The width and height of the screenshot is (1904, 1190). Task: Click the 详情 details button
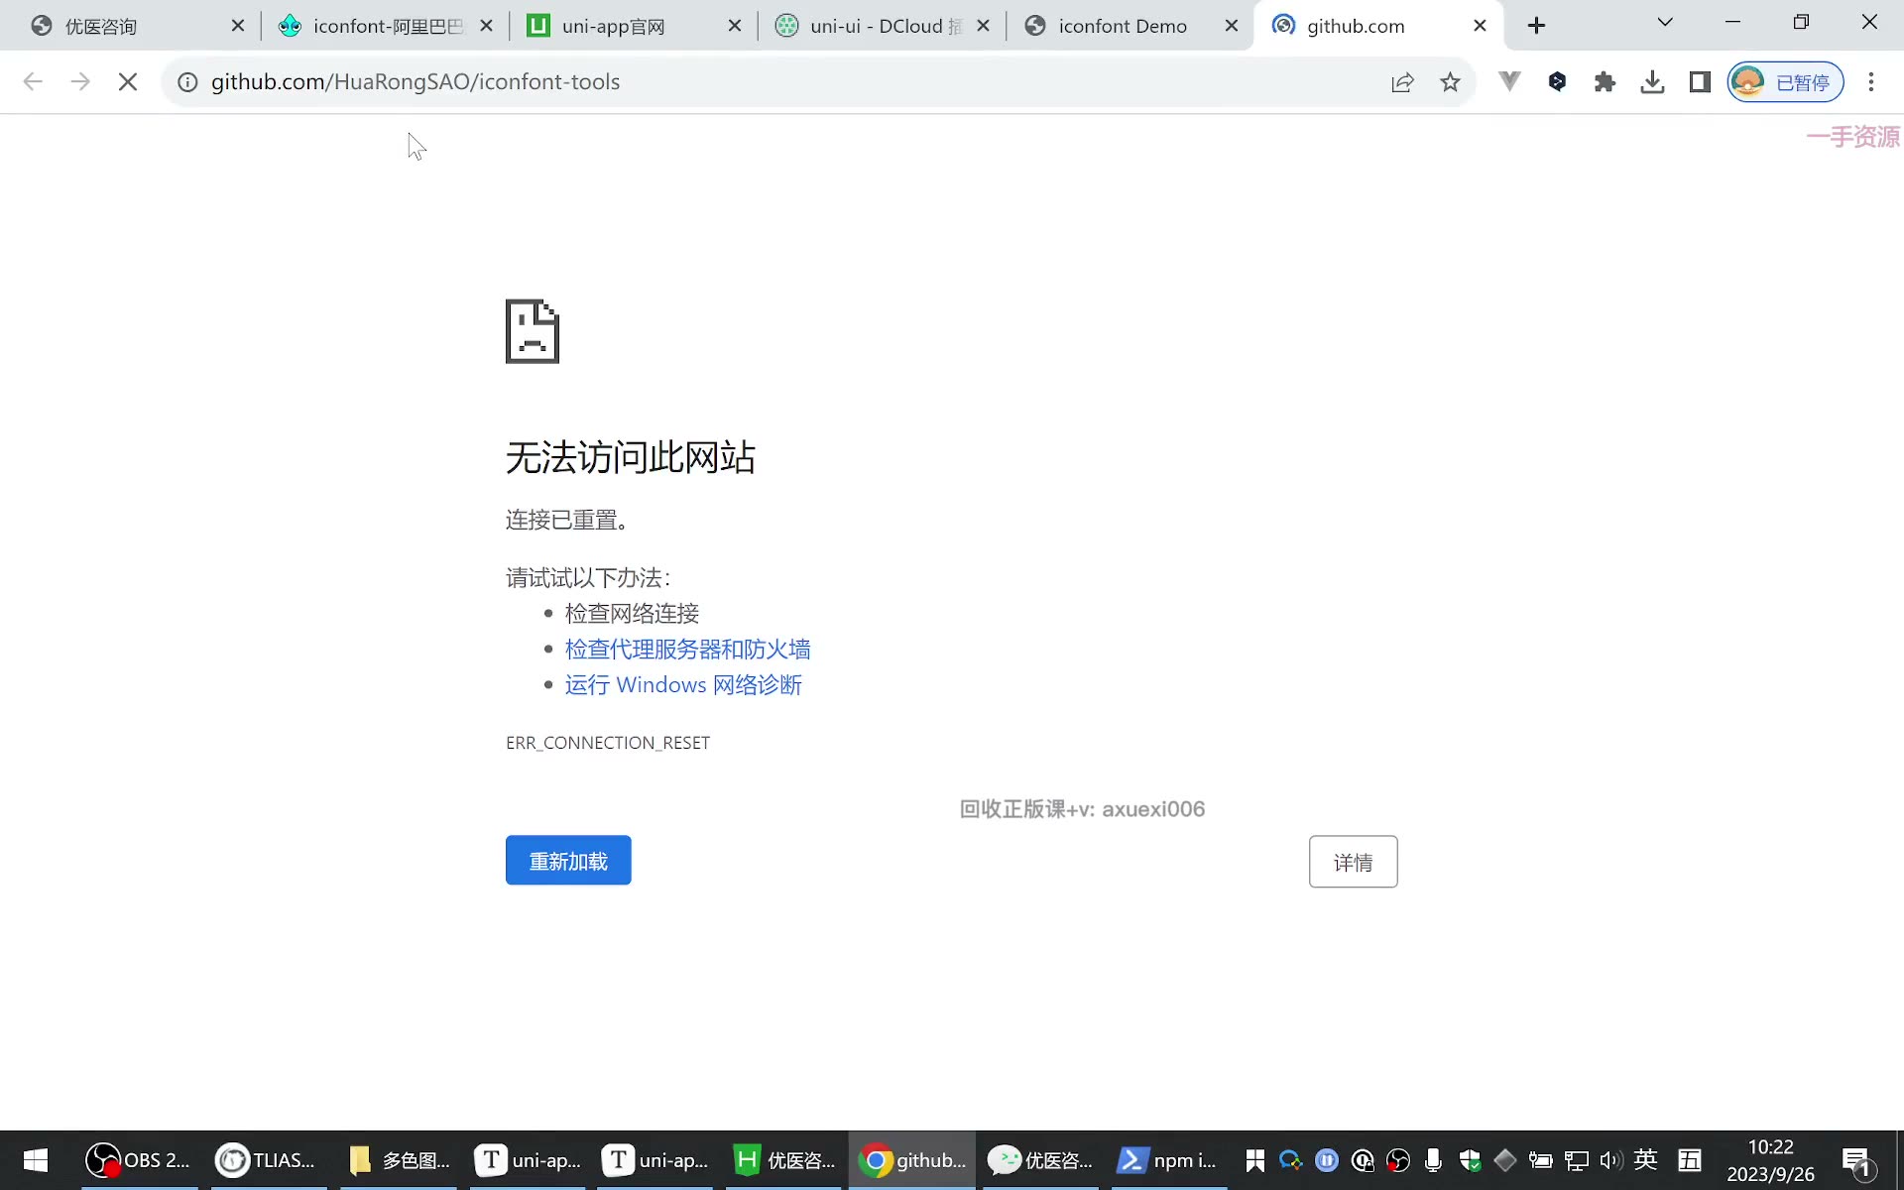coord(1353,862)
